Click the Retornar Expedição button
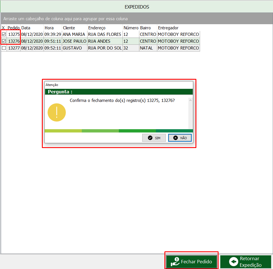This screenshot has width=273, height=269. (x=246, y=262)
